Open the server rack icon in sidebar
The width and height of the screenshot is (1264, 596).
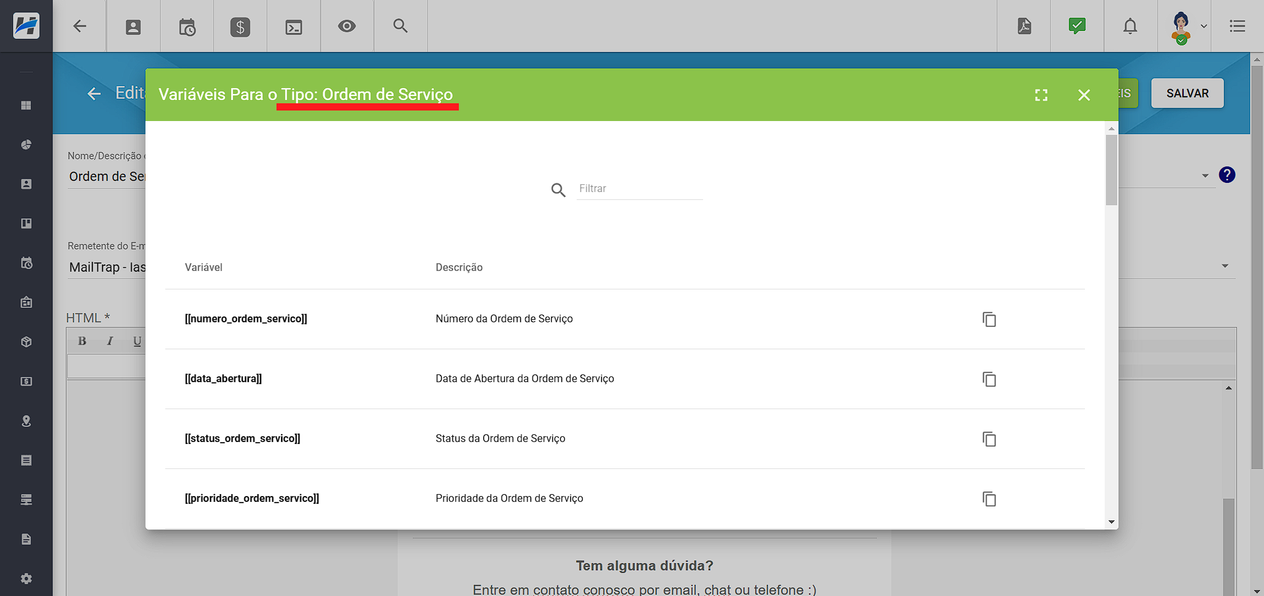click(26, 500)
